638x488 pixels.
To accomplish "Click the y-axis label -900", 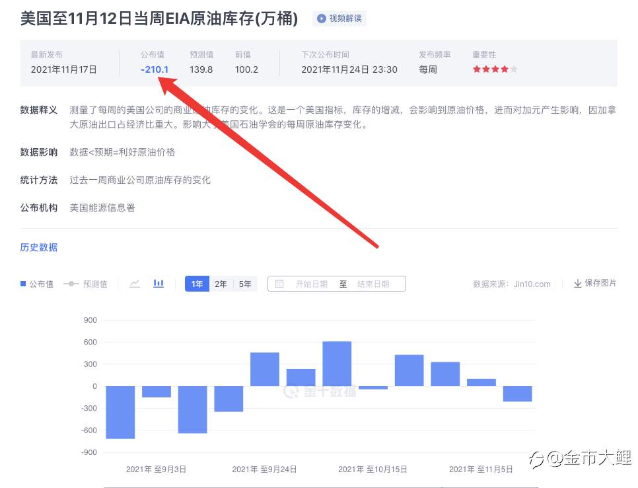I will [x=89, y=452].
